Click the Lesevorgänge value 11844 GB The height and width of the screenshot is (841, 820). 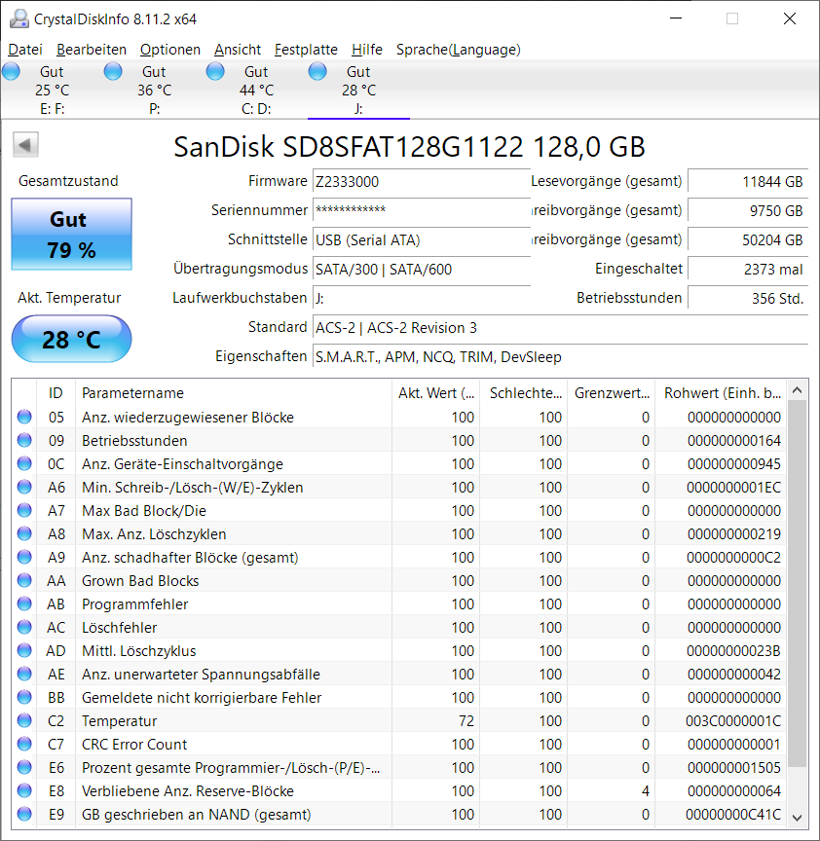point(748,181)
